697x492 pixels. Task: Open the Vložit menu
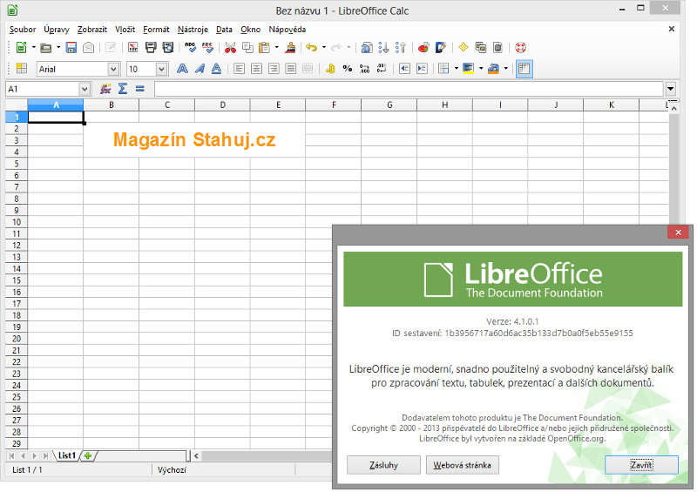[125, 30]
